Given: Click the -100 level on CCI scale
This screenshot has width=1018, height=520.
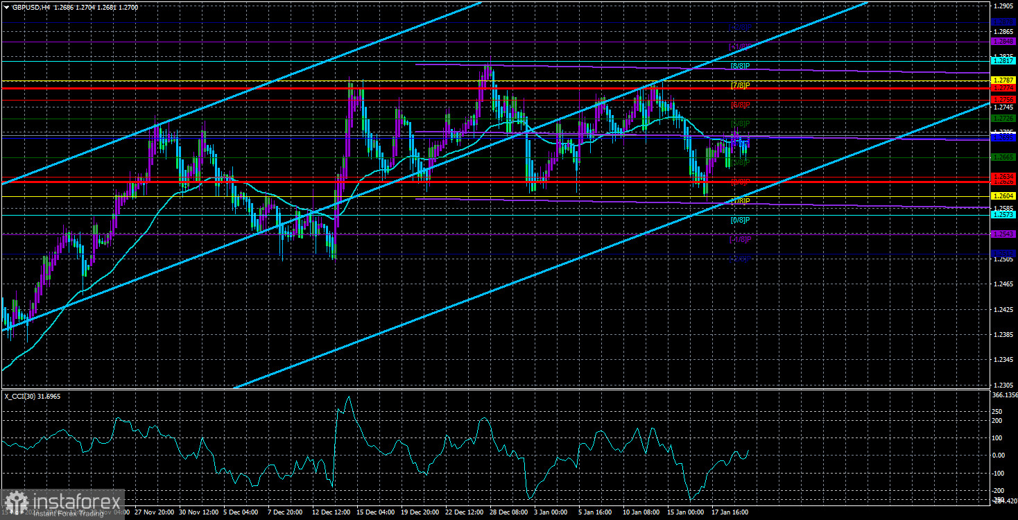Looking at the screenshot, I should pos(999,473).
